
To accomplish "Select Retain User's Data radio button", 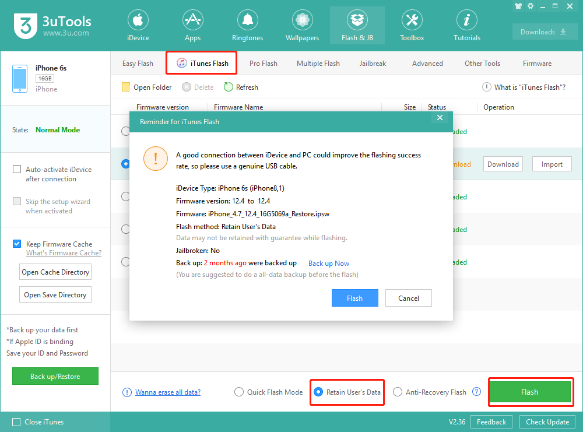I will pos(318,392).
